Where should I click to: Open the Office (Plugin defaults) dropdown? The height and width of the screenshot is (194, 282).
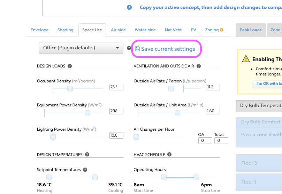coord(81,48)
